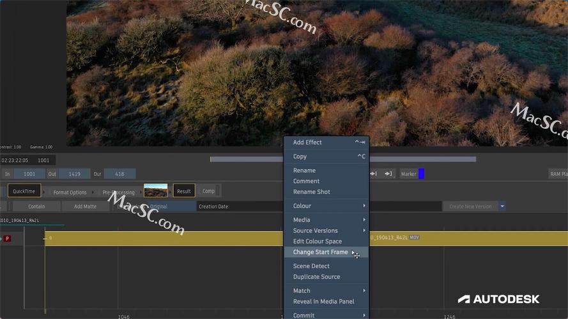
Task: Open the Commit submenu
Action: tap(326, 315)
